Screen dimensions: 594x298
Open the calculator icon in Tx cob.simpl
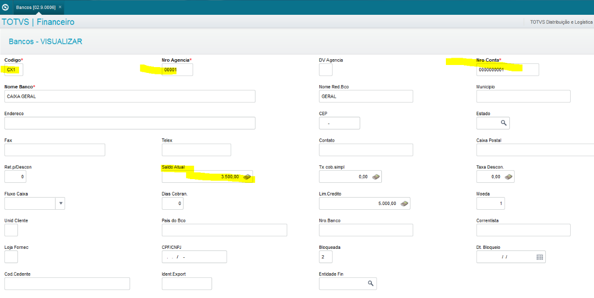point(376,177)
